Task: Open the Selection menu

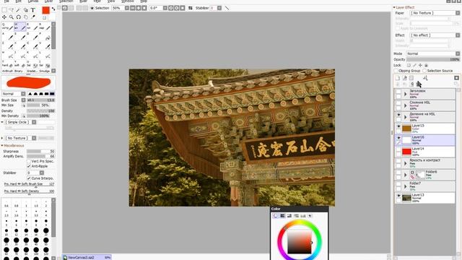Action: coord(66,1)
